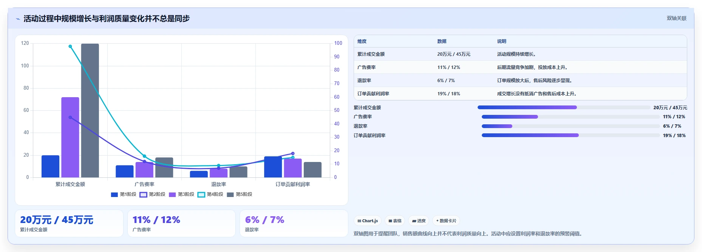Image resolution: width=702 pixels, height=252 pixels.
Task: Click the gray bar in 订单贡献利润率 group
Action: [x=312, y=170]
